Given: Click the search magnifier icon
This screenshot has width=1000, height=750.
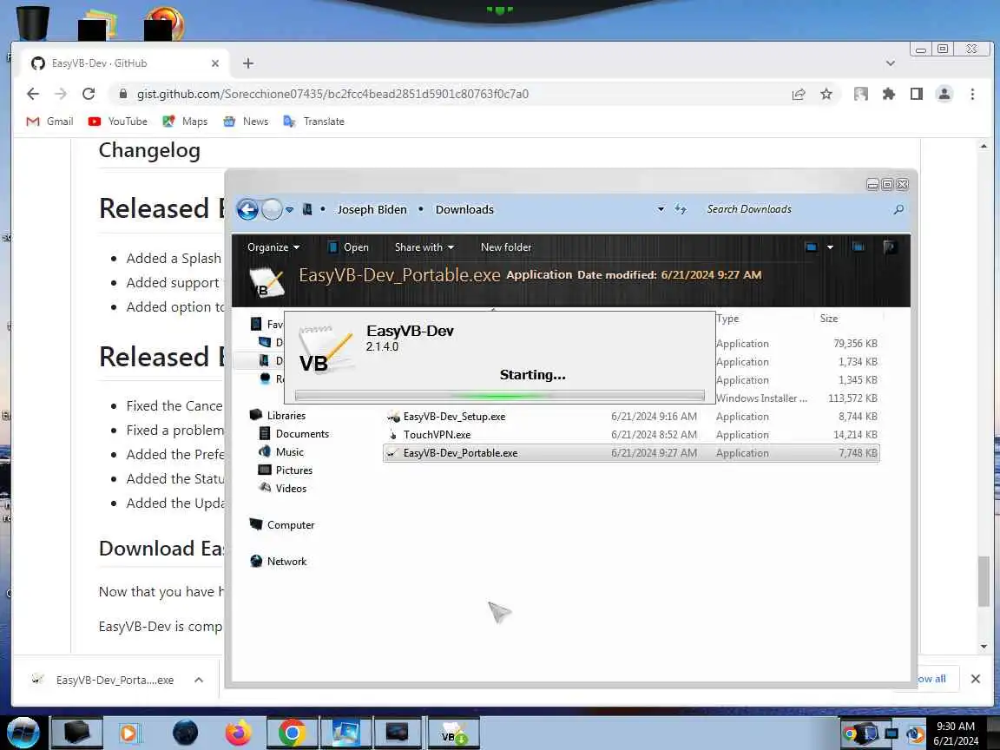Looking at the screenshot, I should coord(898,209).
